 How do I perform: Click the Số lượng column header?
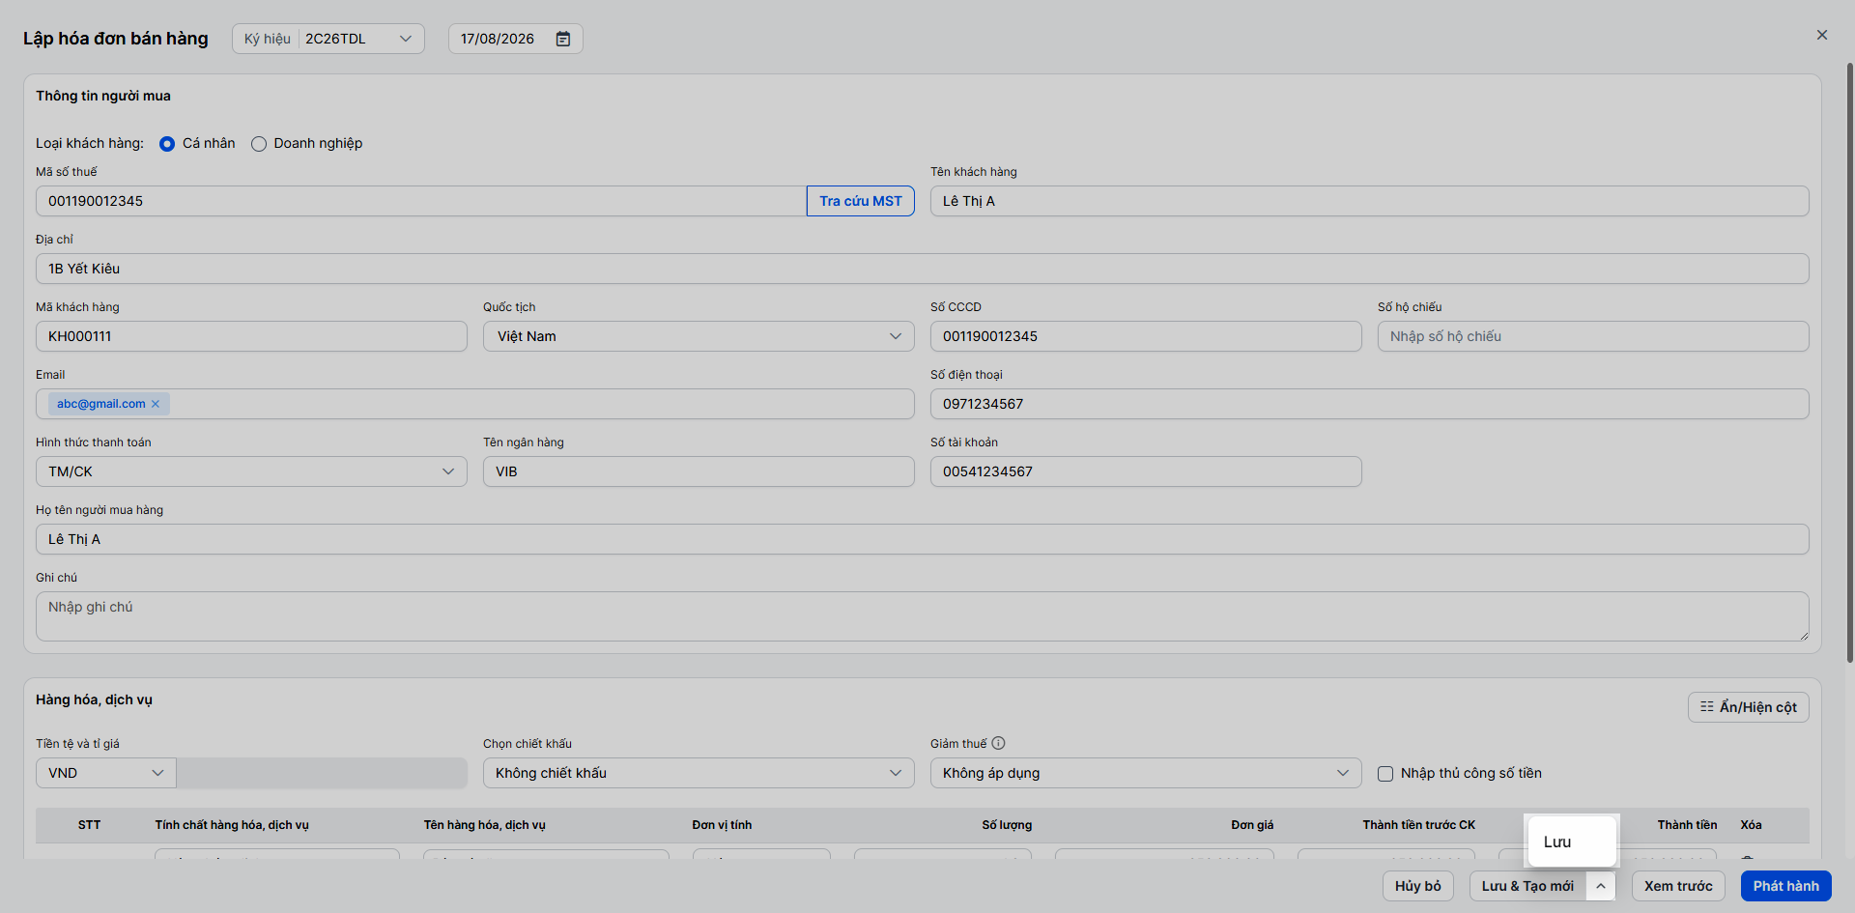[1007, 825]
